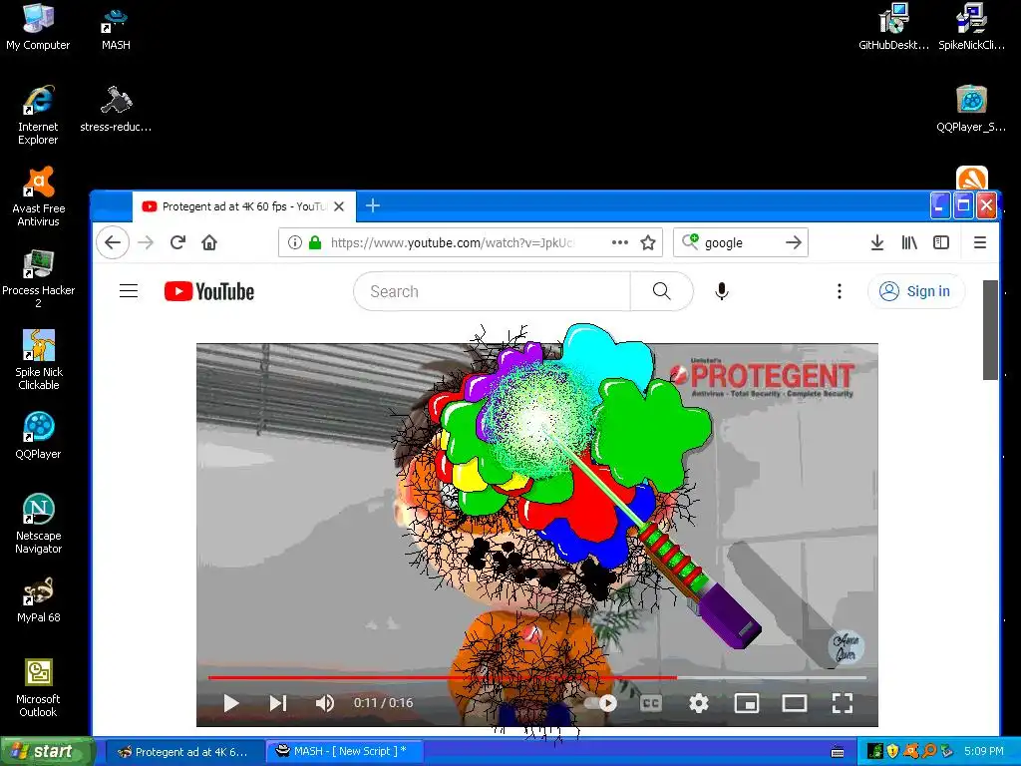
Task: Switch to MASH New Script taskbar button
Action: pos(346,751)
